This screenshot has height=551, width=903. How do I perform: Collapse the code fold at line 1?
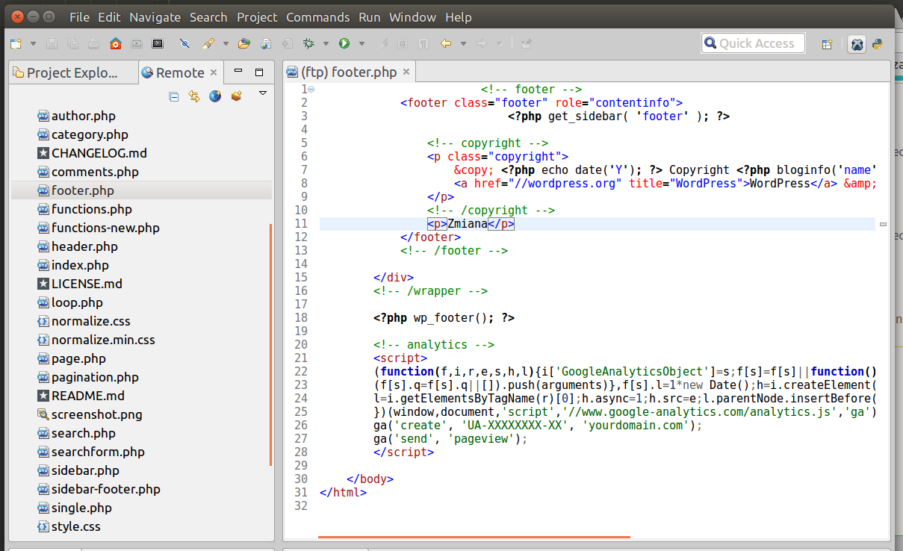(x=311, y=90)
